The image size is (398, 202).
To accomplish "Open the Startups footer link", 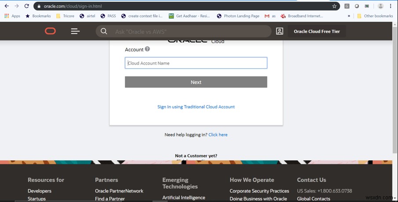I will [37, 199].
